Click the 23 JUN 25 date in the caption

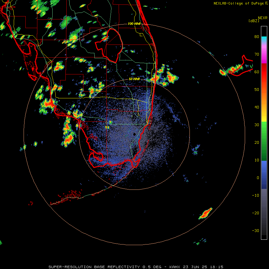pos(195,267)
